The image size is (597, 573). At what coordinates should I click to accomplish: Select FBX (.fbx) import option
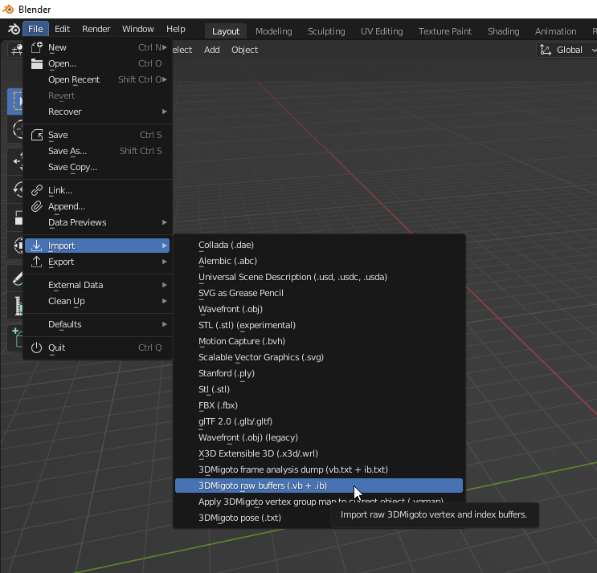(219, 405)
